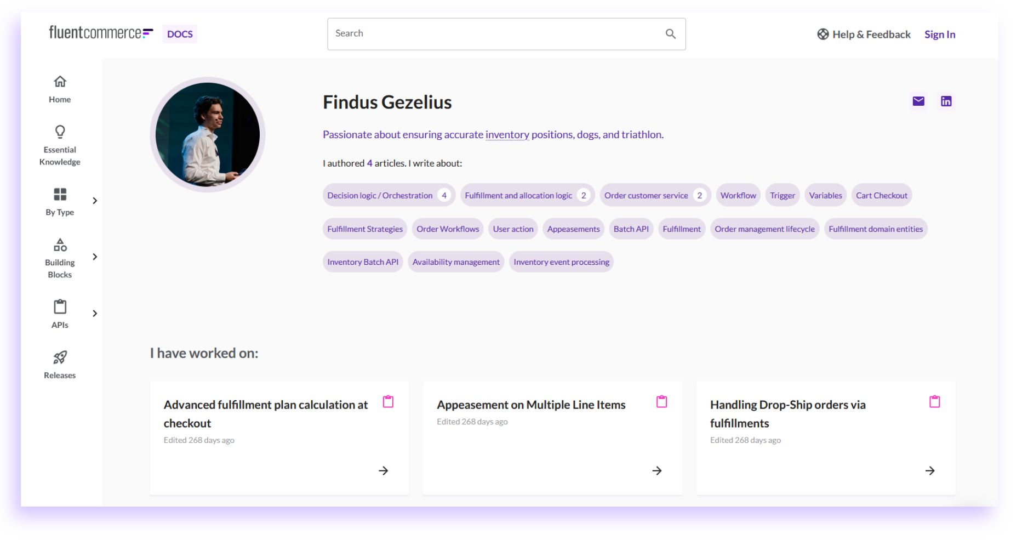Click the Sign In link
This screenshot has width=1028, height=540.
(939, 35)
